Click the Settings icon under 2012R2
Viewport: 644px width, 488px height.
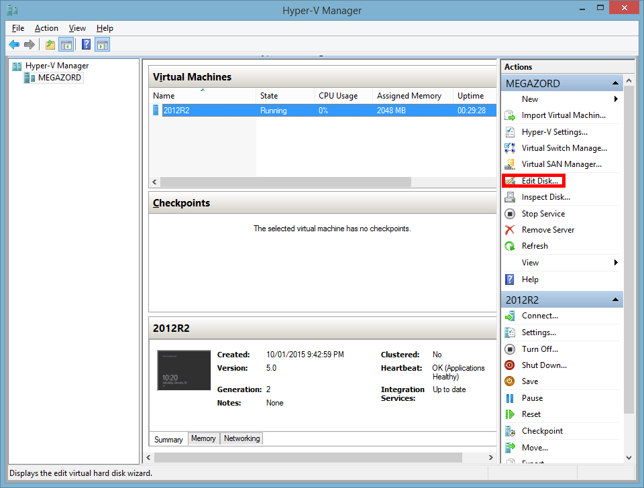pyautogui.click(x=510, y=332)
